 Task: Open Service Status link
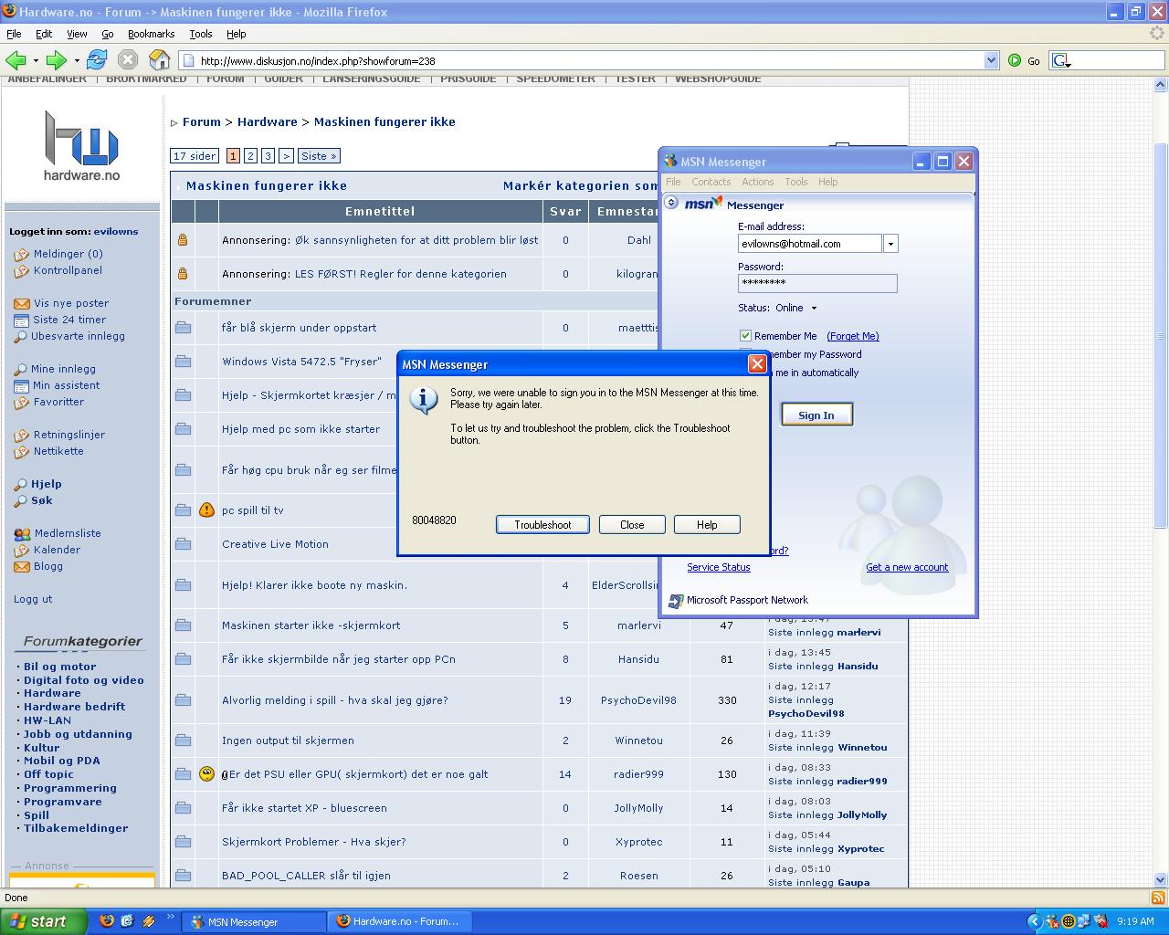719,567
